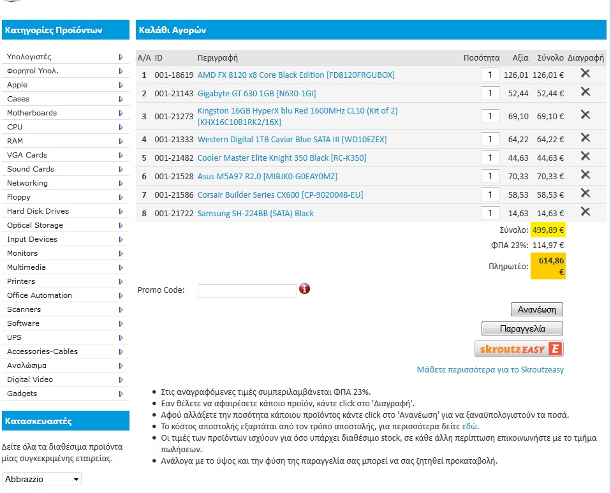The width and height of the screenshot is (611, 493).
Task: Delete Kingston 16GB HyperX row
Action: coord(585,115)
